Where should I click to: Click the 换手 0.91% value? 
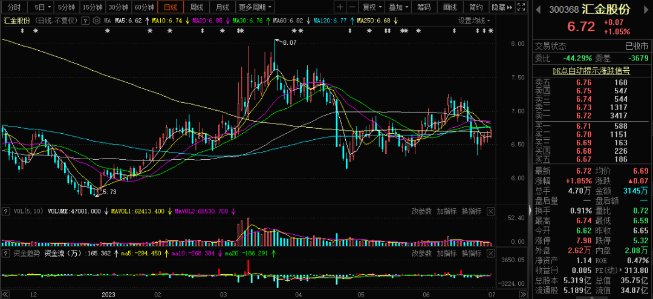tap(581, 210)
